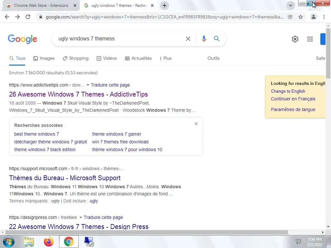Switch to Images results
The width and height of the screenshot is (331, 248).
(x=44, y=58)
